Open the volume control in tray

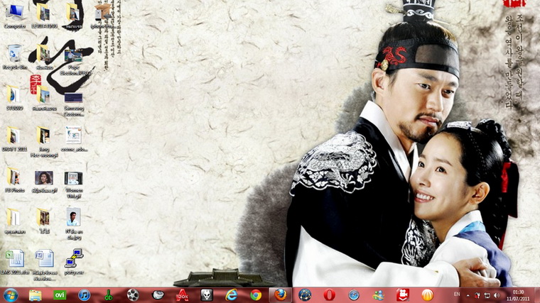pyautogui.click(x=496, y=295)
